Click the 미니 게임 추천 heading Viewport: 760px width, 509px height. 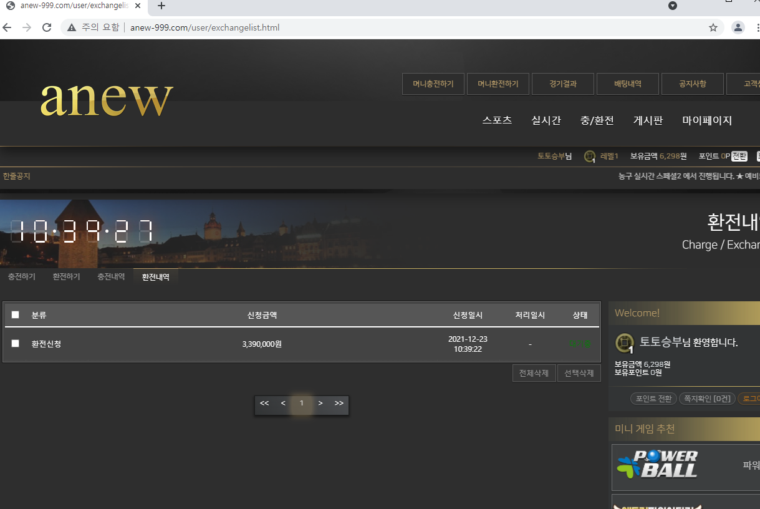tap(645, 429)
